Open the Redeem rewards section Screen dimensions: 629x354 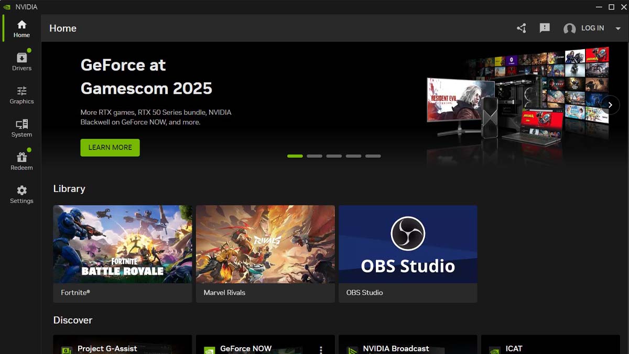21,161
